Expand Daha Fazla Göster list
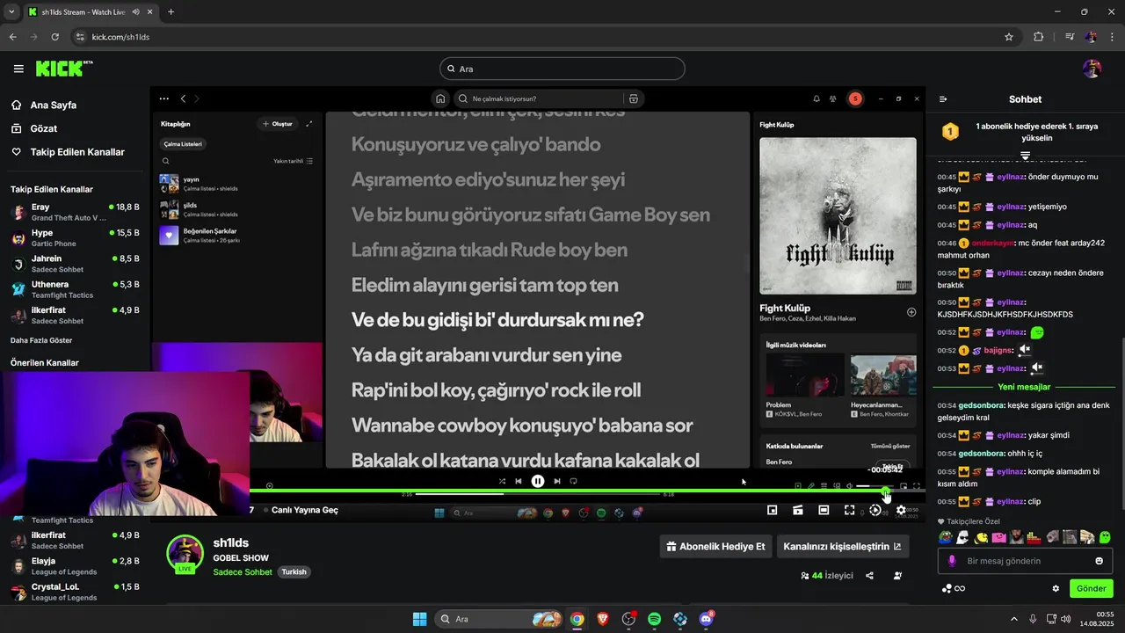 [41, 340]
